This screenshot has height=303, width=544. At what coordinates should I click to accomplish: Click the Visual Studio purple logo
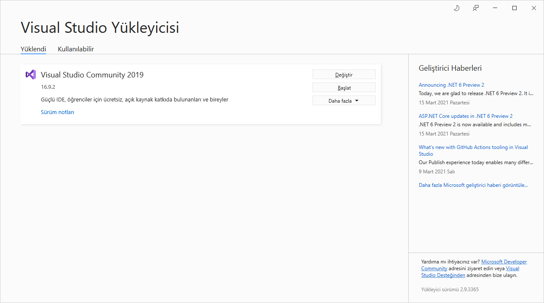[x=31, y=74]
